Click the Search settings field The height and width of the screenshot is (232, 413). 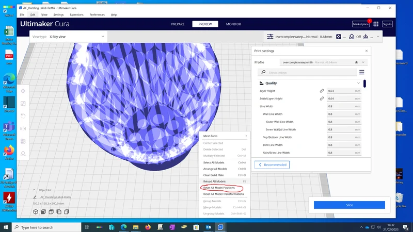tap(307, 72)
